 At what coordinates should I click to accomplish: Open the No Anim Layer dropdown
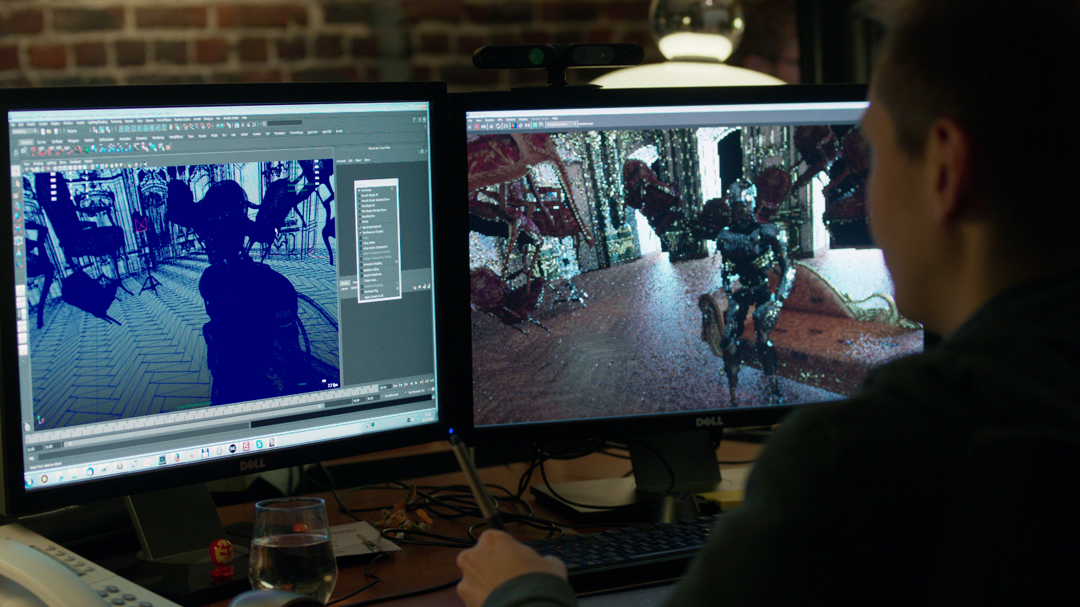pos(391,395)
